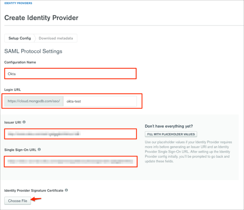Click the okta-test Login URL text box
This screenshot has height=210, width=244.
pos(100,101)
